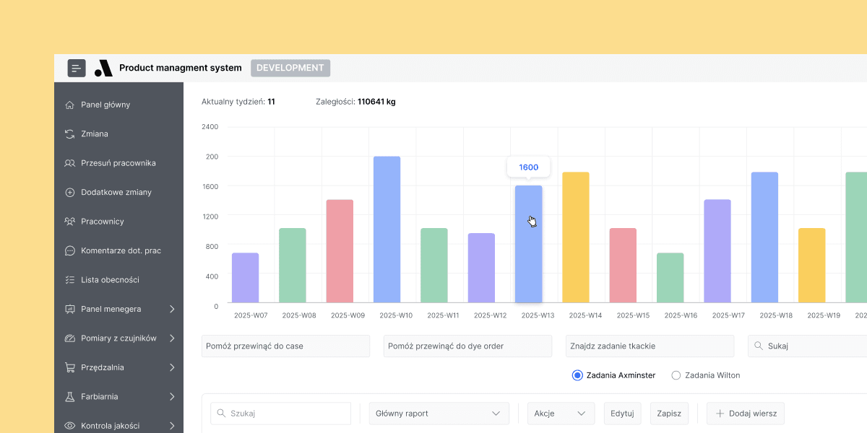Open the Główny raport dropdown
Viewport: 867px width, 433px height.
click(x=439, y=414)
